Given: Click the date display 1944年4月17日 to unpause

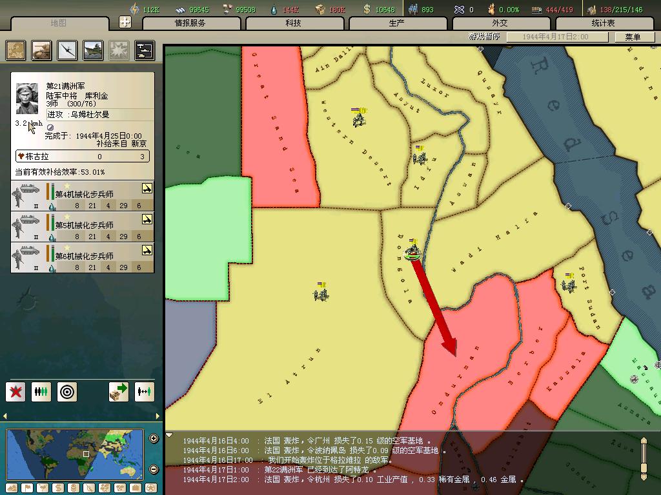Looking at the screenshot, I should coord(555,37).
